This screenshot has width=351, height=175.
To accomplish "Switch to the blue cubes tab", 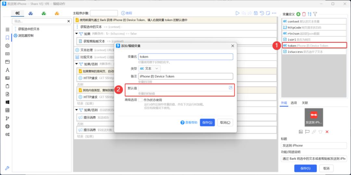I will pyautogui.click(x=31, y=13).
